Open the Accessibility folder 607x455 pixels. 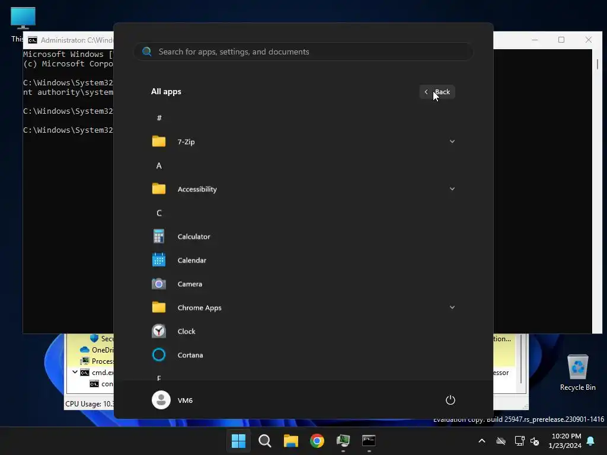click(x=303, y=189)
